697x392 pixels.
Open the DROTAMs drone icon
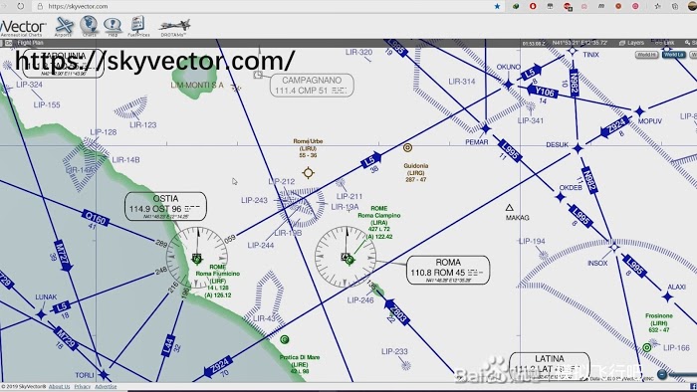click(x=174, y=27)
